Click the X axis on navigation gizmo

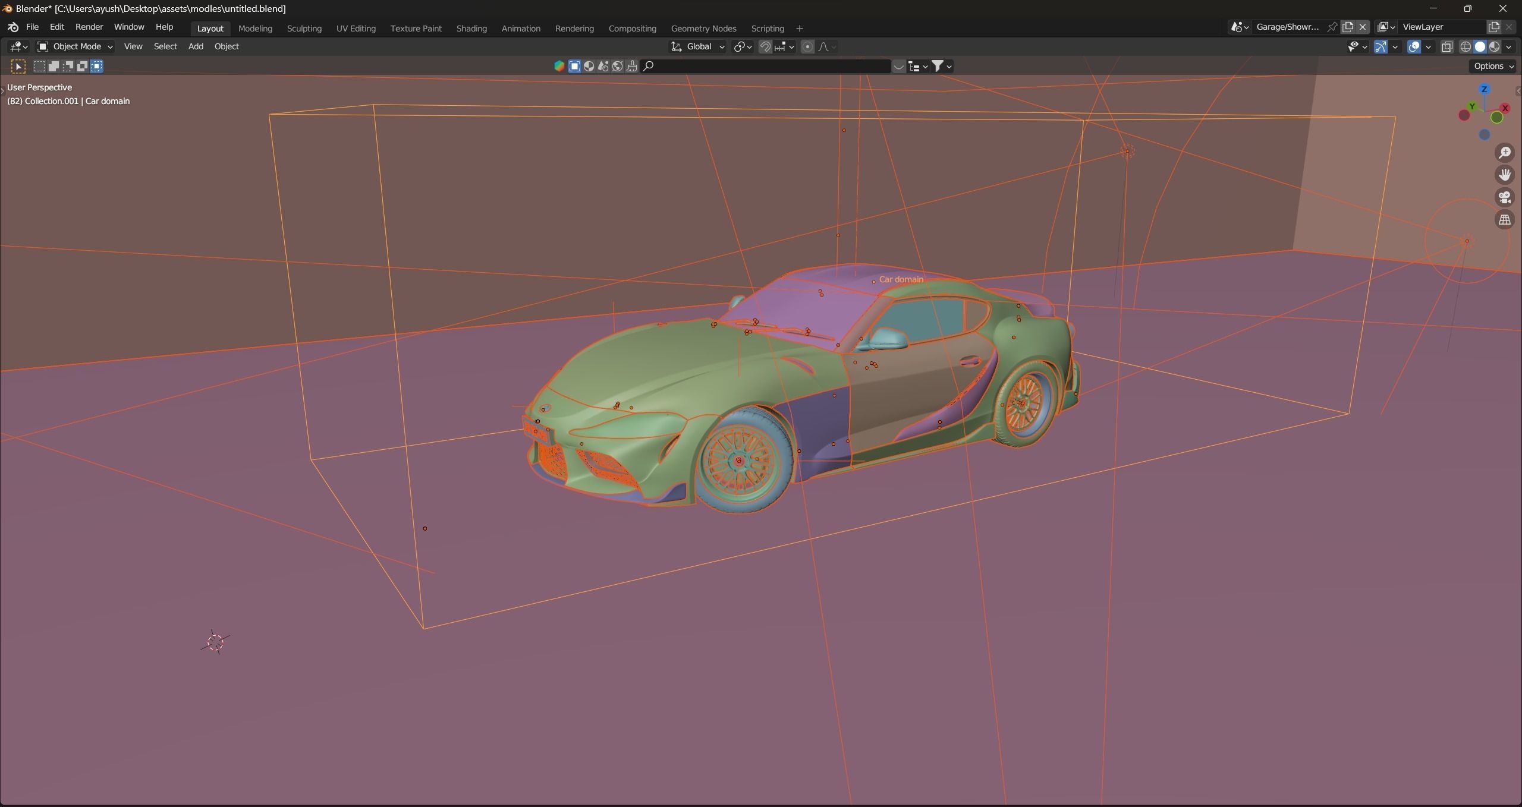point(1505,108)
